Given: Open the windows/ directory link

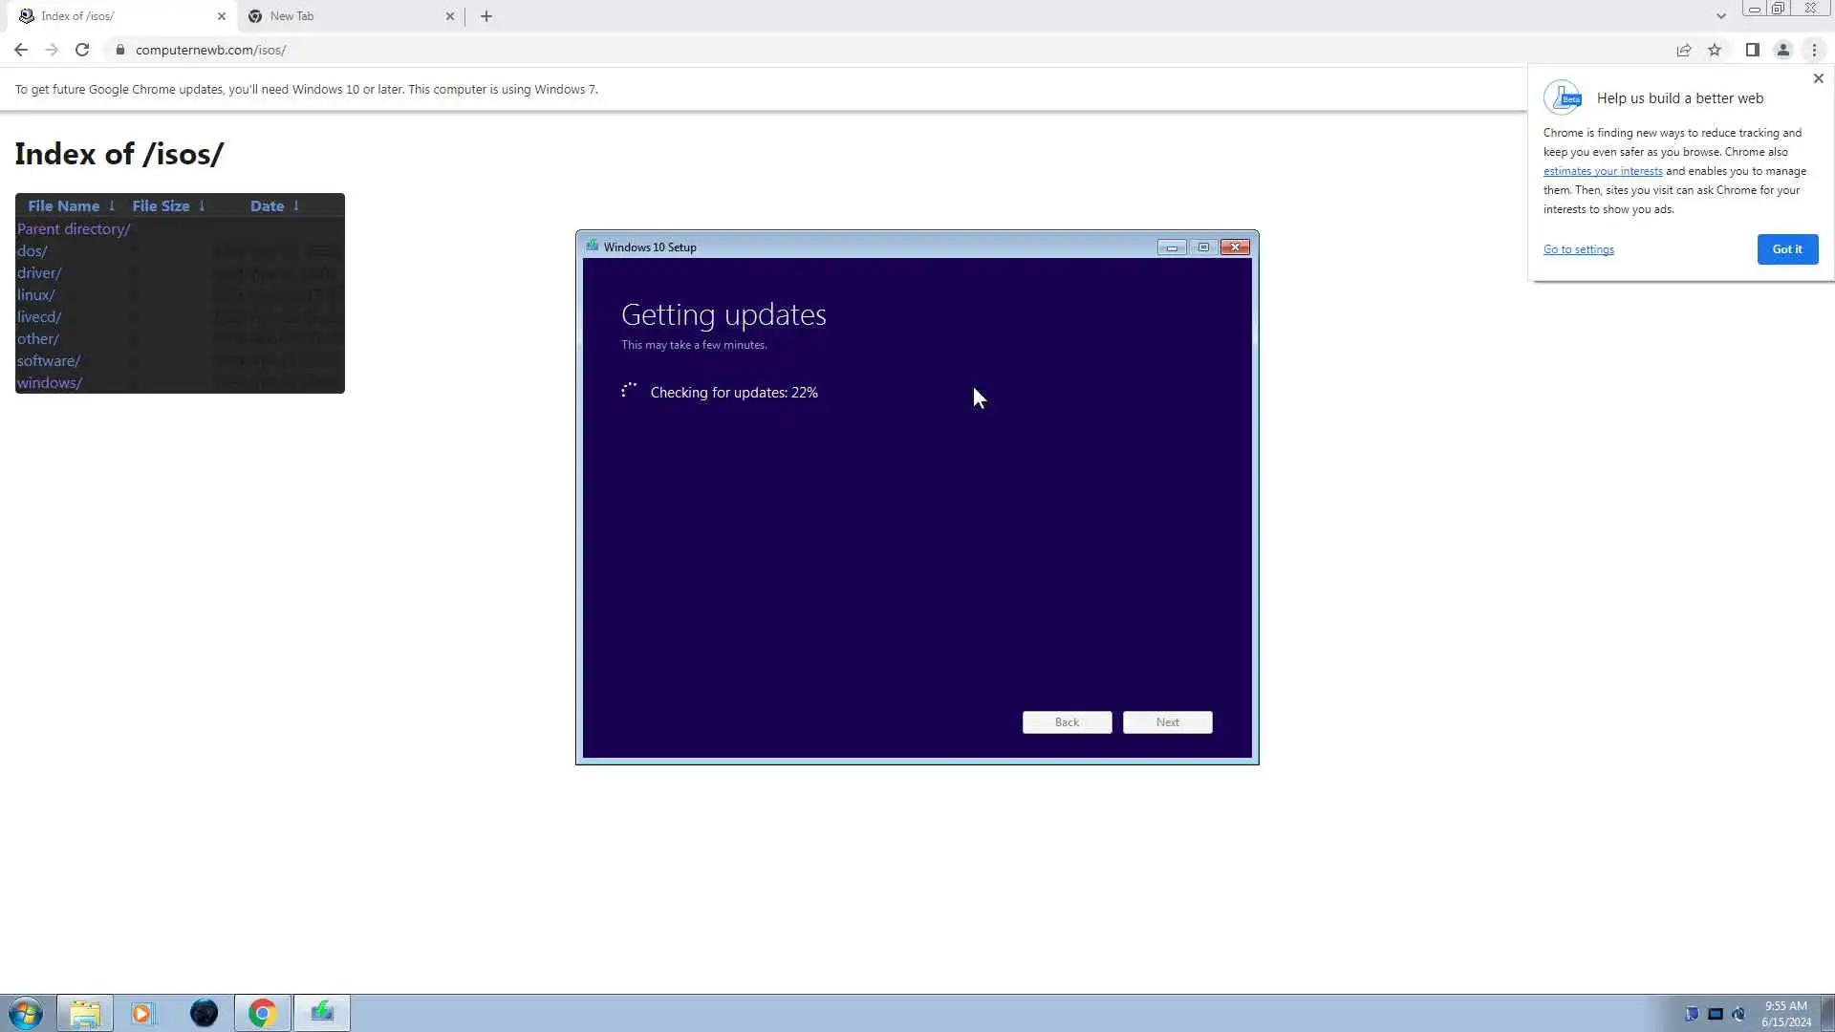Looking at the screenshot, I should point(50,382).
